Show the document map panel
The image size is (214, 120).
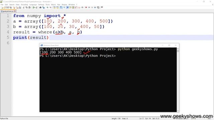click(x=73, y=7)
